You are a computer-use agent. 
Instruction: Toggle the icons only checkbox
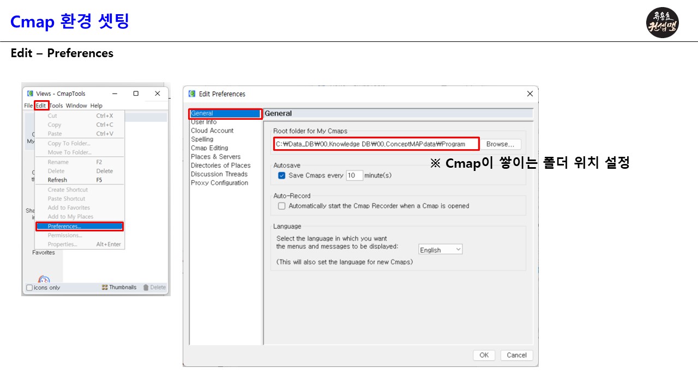pyautogui.click(x=29, y=287)
